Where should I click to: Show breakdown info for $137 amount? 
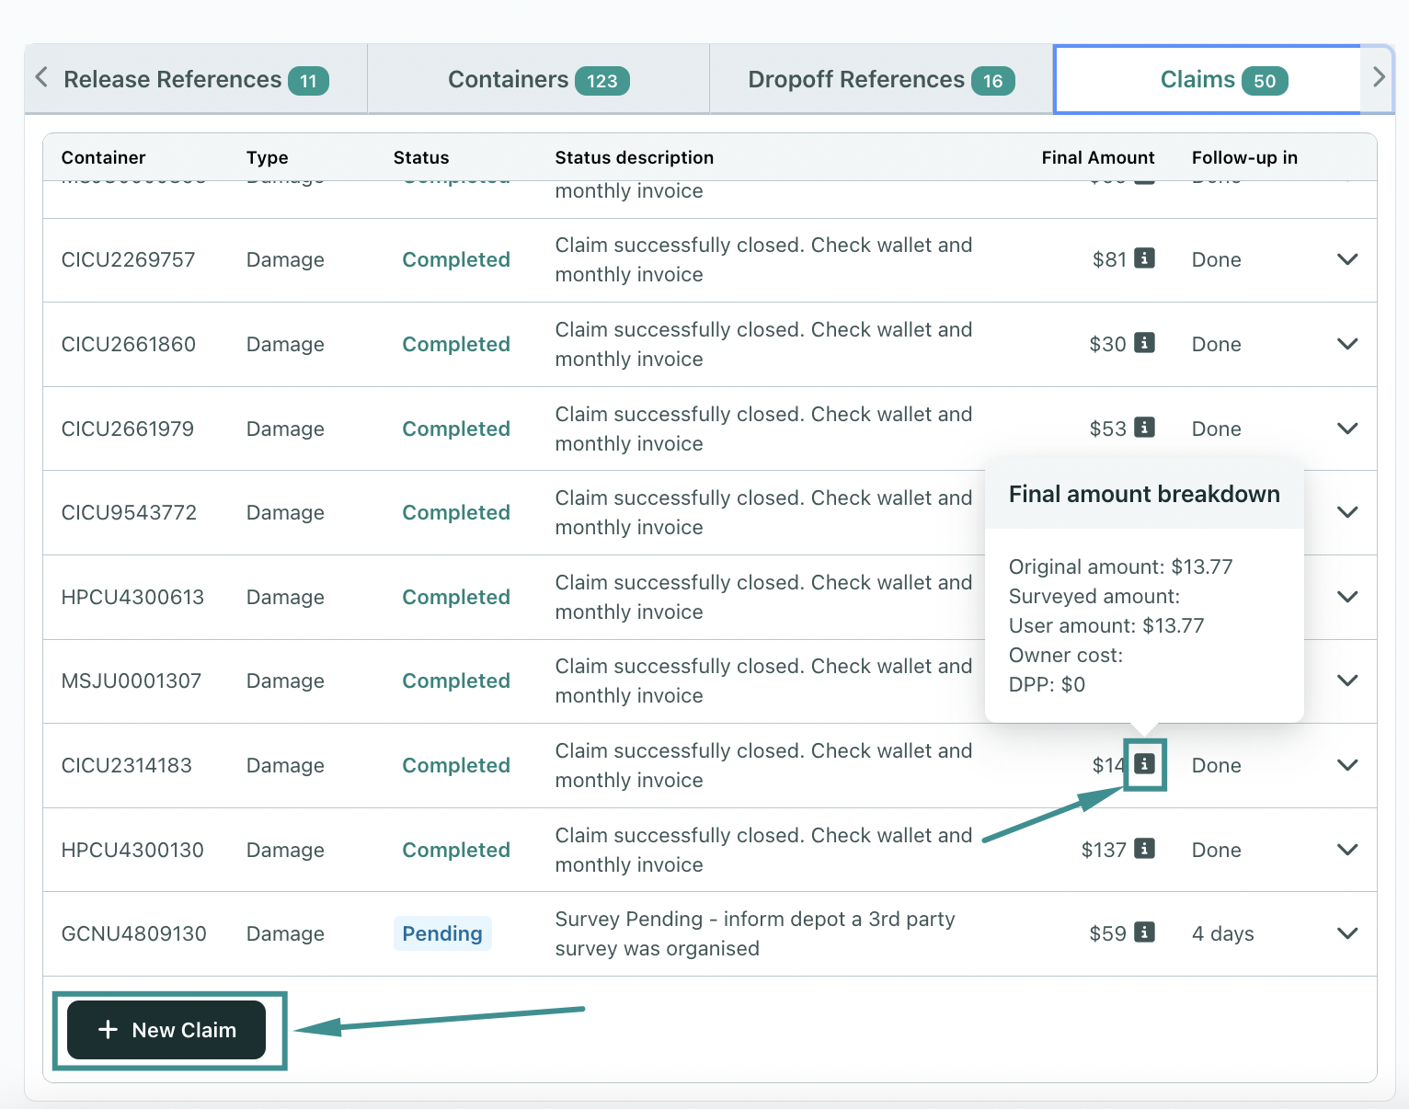pos(1144,849)
